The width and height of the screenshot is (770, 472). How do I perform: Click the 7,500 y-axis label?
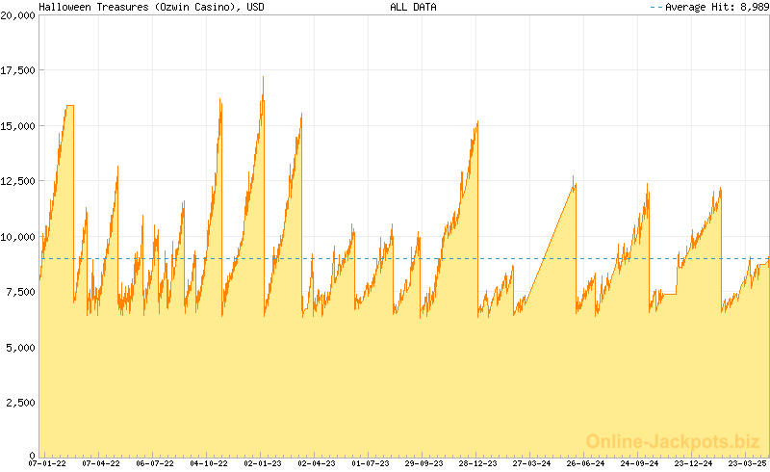tap(21, 291)
